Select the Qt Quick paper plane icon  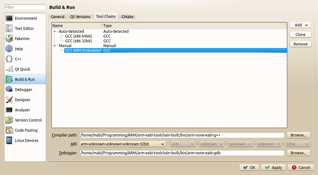click(9, 69)
